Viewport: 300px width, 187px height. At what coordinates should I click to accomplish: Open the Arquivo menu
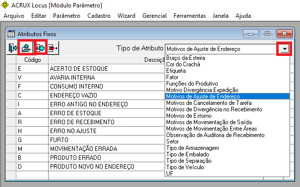(x=14, y=16)
